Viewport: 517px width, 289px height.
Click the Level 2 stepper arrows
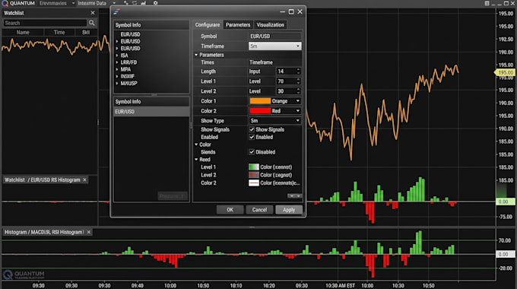(298, 91)
